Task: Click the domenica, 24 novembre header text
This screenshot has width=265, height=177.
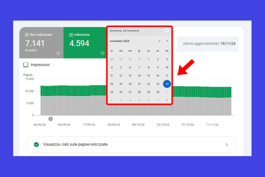Action: tap(125, 31)
